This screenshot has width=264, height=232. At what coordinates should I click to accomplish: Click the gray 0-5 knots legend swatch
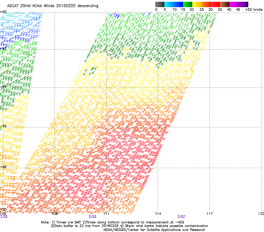coord(160,4)
